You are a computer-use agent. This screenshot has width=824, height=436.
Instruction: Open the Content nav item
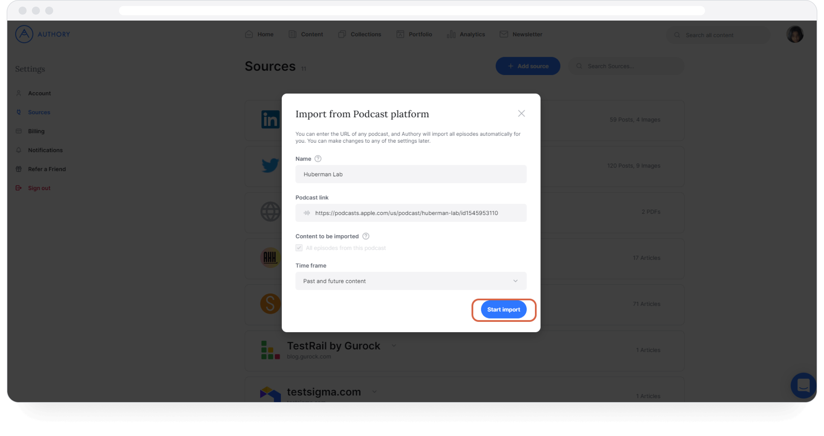pos(306,34)
